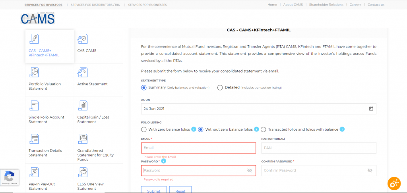
Task: Open Grandfathered Statement for Equity Funds icon
Action: [x=83, y=139]
